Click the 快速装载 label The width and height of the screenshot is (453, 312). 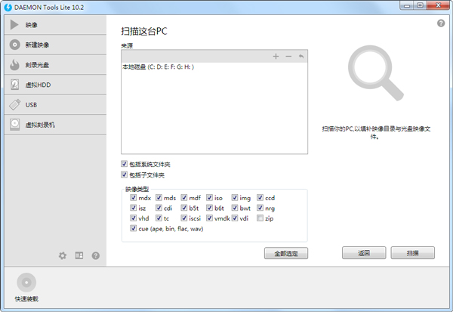click(26, 299)
